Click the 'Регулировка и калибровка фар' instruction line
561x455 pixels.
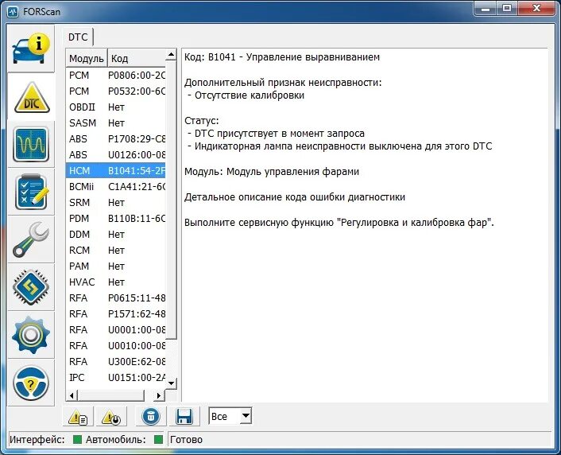pyautogui.click(x=339, y=223)
